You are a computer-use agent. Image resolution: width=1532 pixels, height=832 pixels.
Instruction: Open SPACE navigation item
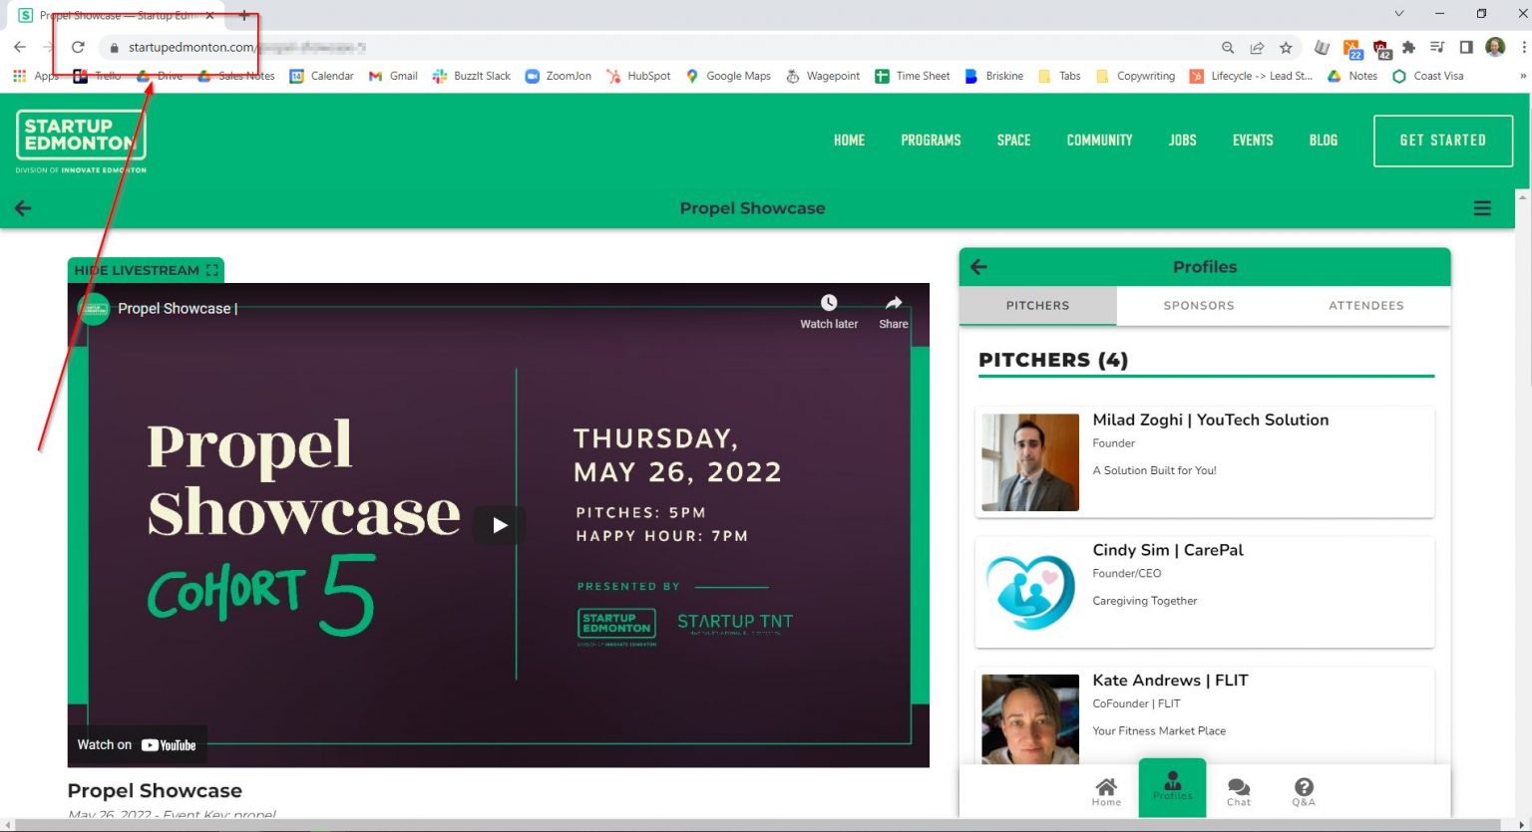pos(1013,140)
